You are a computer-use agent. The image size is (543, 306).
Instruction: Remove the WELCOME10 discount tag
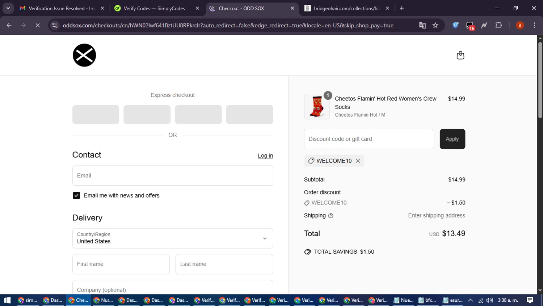click(358, 161)
